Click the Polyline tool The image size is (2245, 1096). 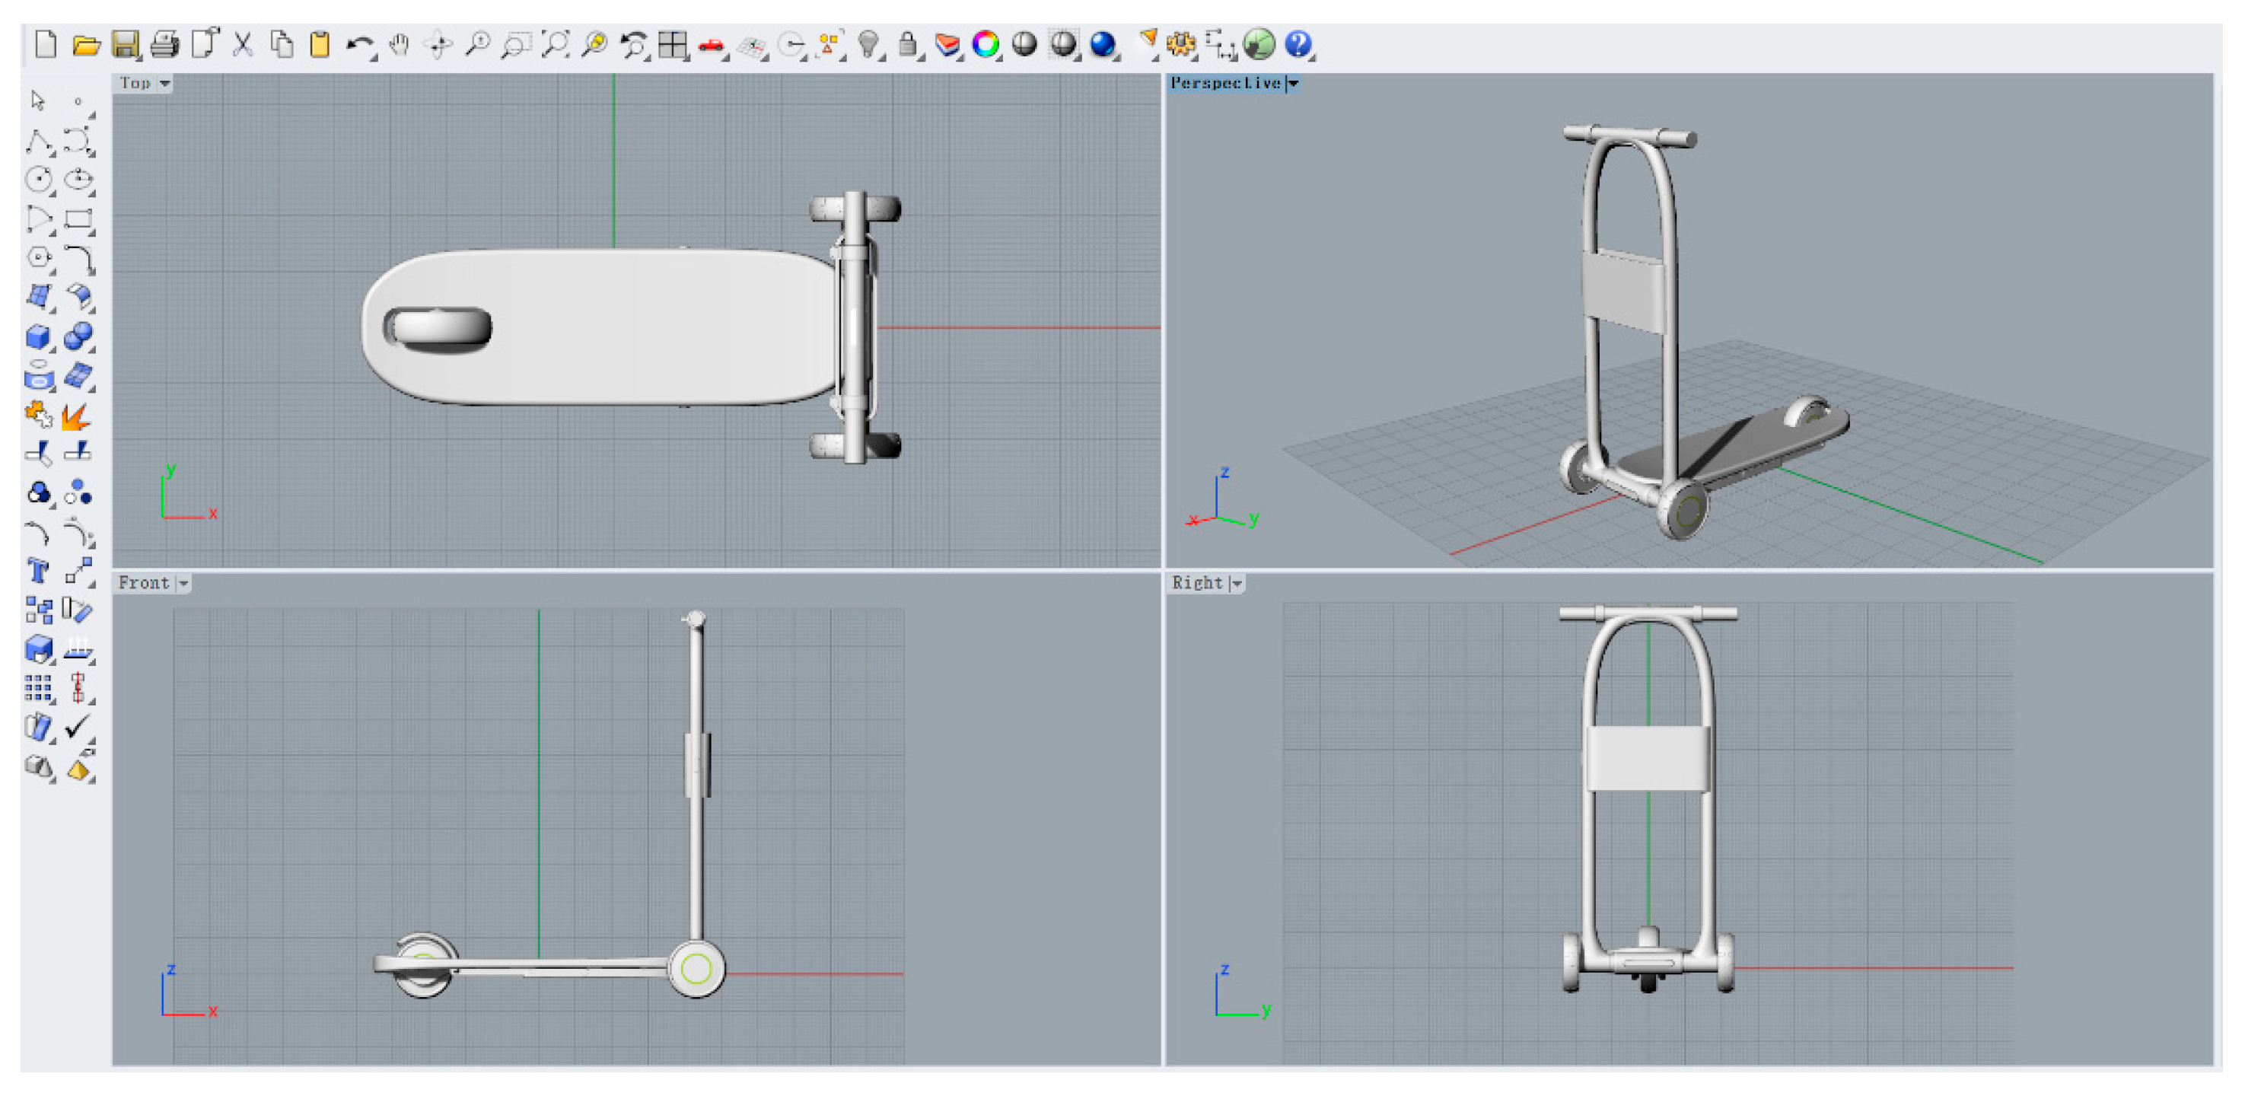tap(37, 140)
